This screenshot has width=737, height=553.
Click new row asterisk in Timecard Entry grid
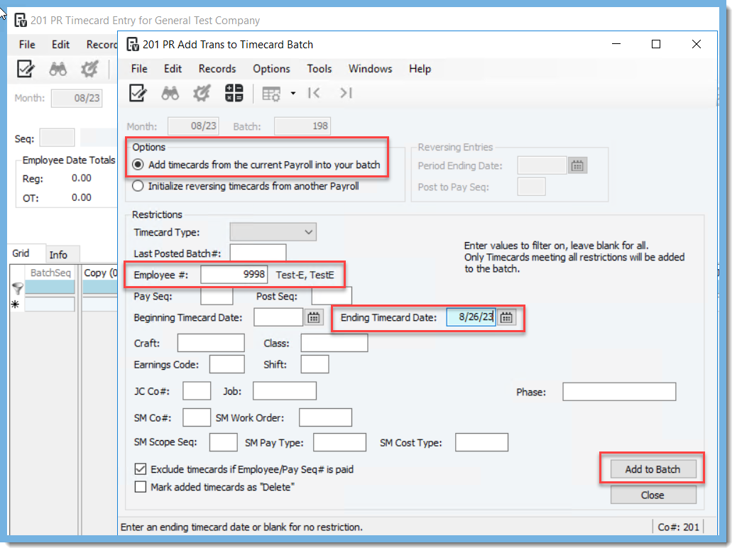pos(16,305)
